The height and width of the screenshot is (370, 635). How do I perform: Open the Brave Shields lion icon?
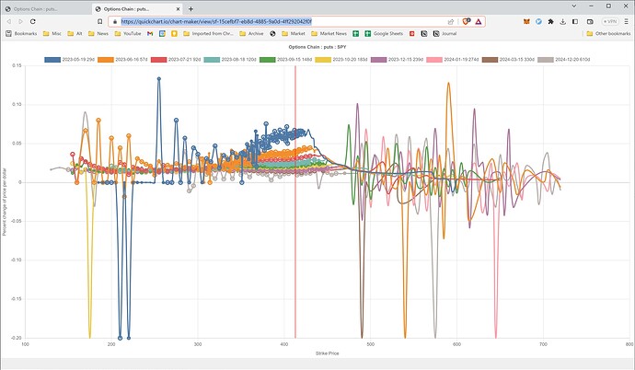click(x=466, y=21)
